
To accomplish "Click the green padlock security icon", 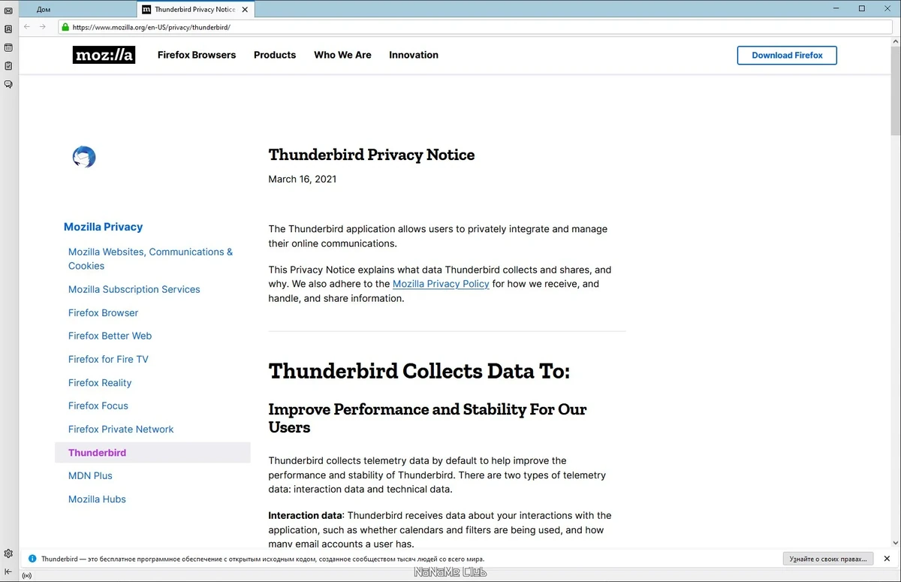I will (65, 27).
